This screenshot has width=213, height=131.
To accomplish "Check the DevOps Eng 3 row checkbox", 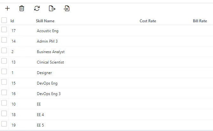I will click(4, 93).
